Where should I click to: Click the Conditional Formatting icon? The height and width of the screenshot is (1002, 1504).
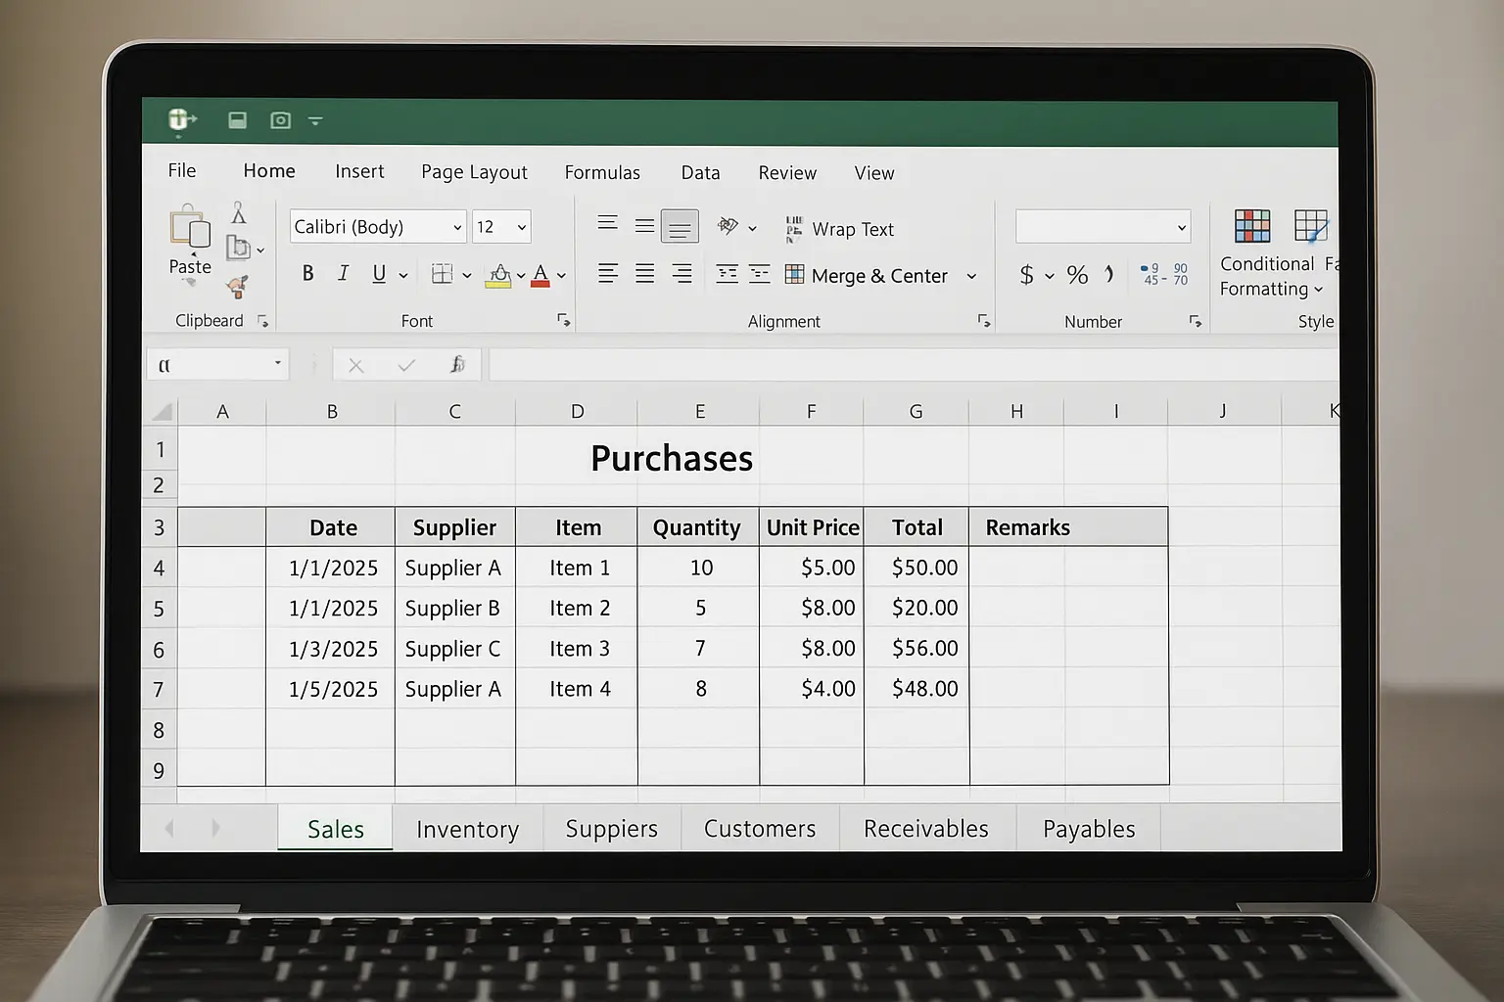tap(1251, 226)
